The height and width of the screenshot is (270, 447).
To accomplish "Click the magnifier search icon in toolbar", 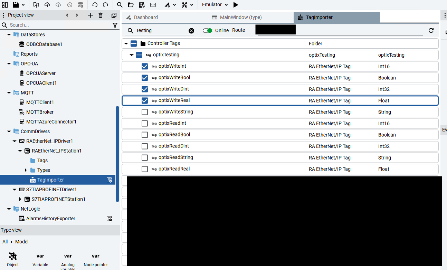I will [x=120, y=5].
